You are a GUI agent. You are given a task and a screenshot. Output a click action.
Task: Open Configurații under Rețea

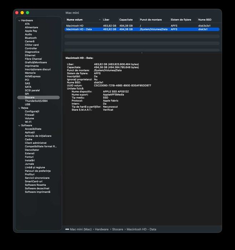click(32, 111)
